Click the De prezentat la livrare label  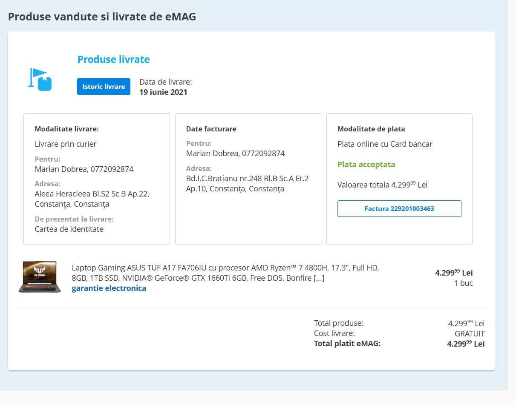coord(74,219)
